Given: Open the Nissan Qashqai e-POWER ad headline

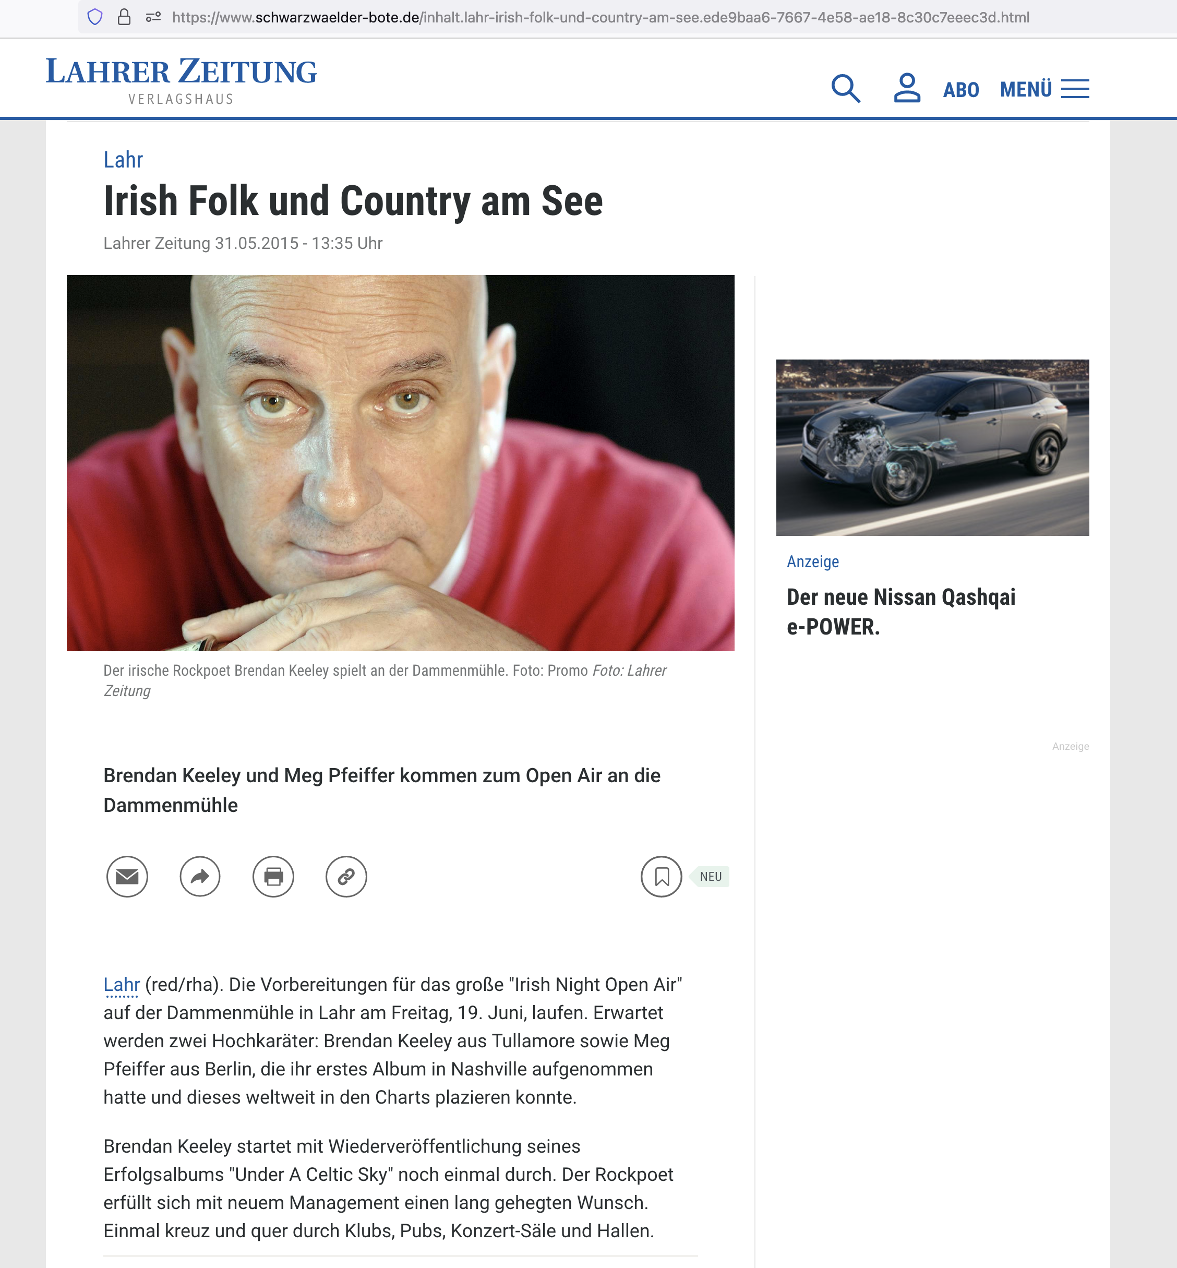Looking at the screenshot, I should [x=900, y=612].
